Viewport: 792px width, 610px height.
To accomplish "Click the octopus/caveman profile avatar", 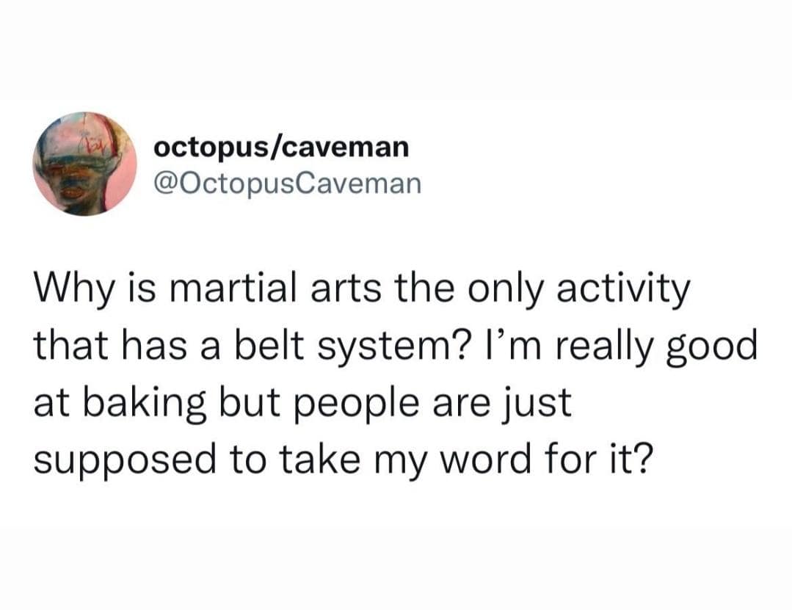I will 81,163.
